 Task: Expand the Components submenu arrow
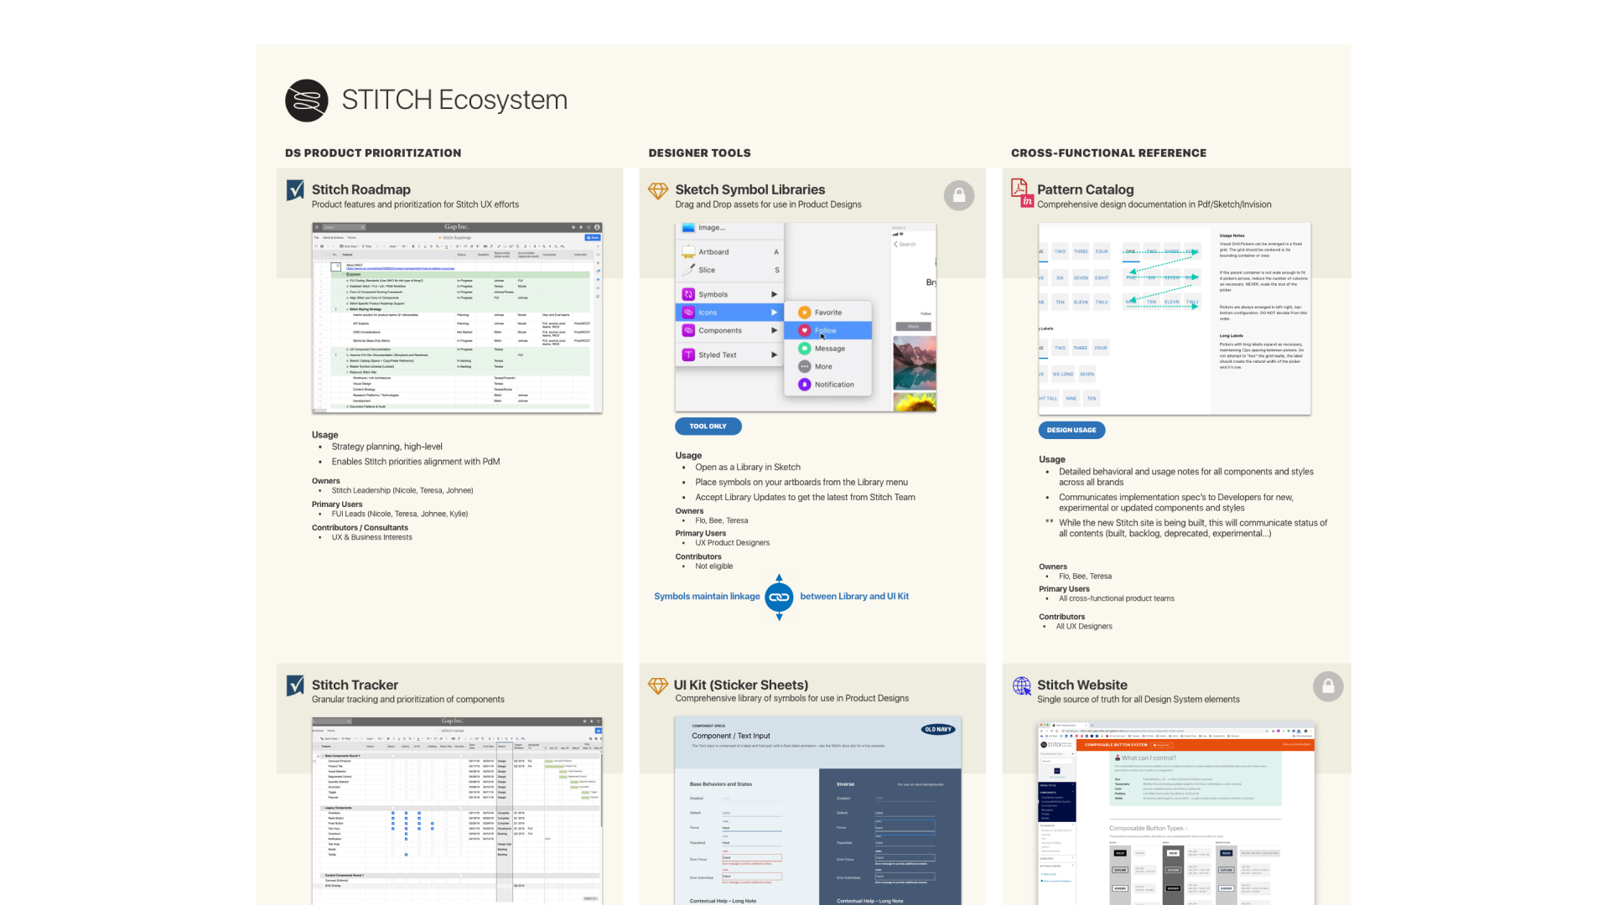774,330
